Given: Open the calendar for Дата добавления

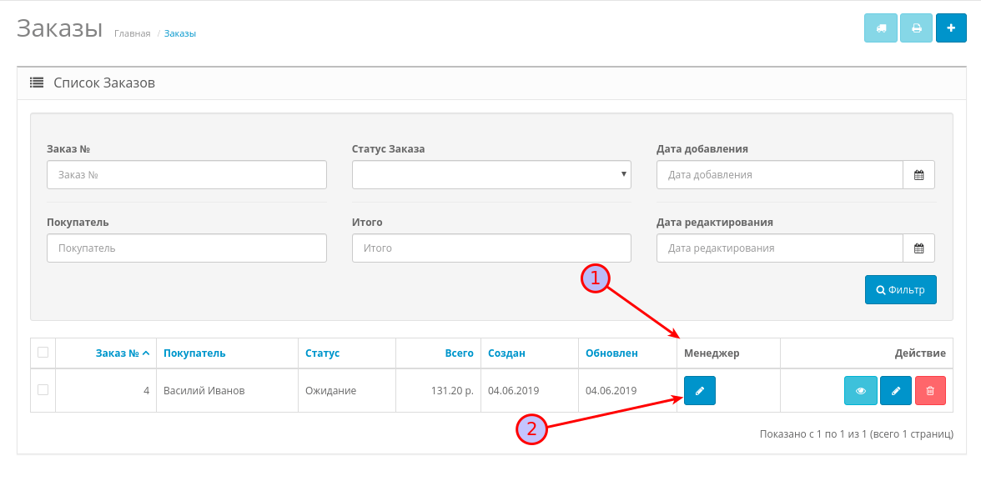Looking at the screenshot, I should pyautogui.click(x=918, y=175).
